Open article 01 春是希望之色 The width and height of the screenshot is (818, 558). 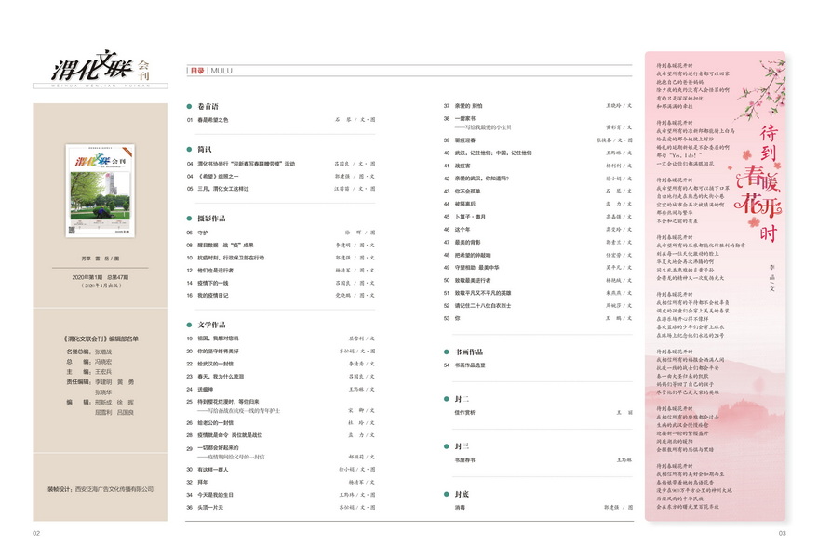coord(213,120)
